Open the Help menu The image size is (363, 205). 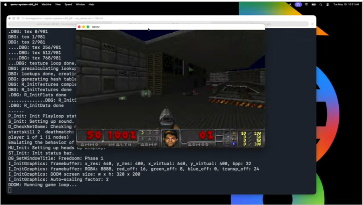pos(91,5)
